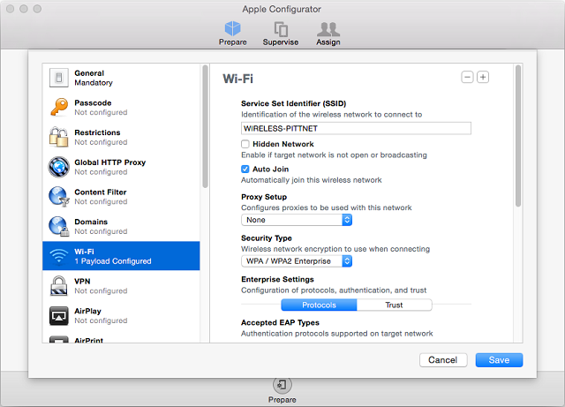This screenshot has width=565, height=407.
Task: Select the Wi-Fi signal icon
Action: [59, 256]
